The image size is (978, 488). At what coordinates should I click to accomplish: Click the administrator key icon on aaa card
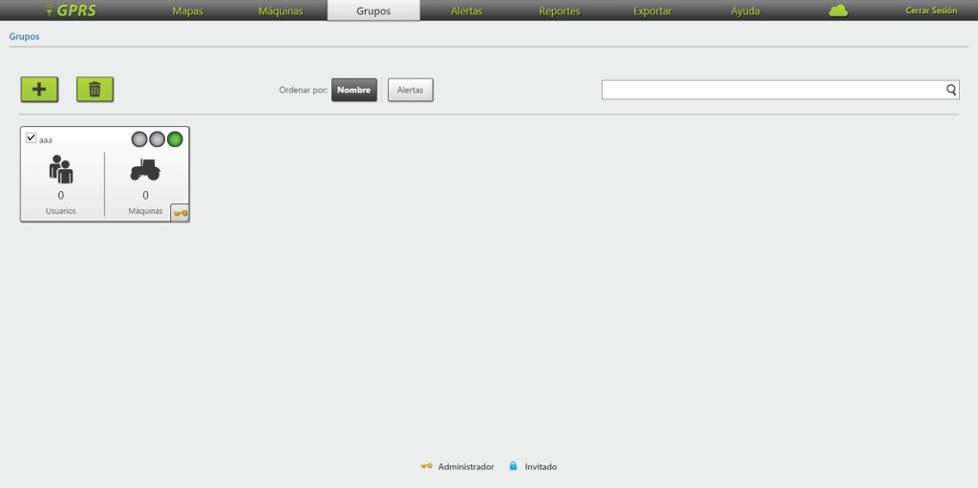point(180,212)
